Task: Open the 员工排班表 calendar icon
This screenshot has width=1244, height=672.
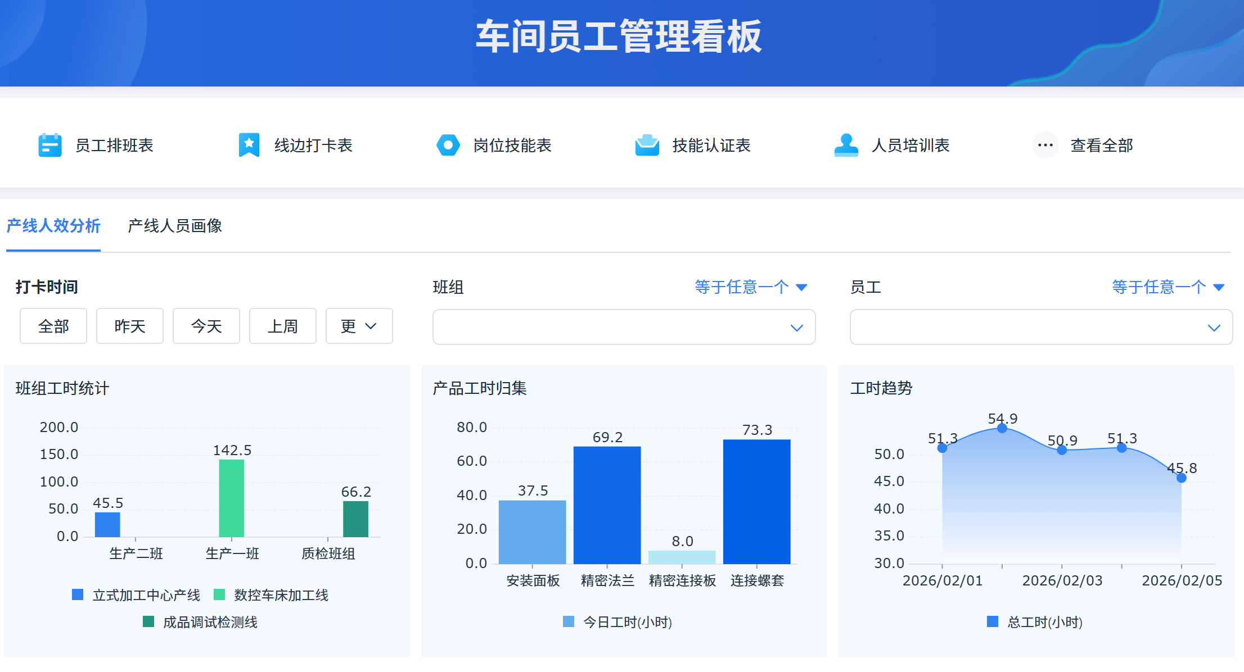Action: [50, 145]
